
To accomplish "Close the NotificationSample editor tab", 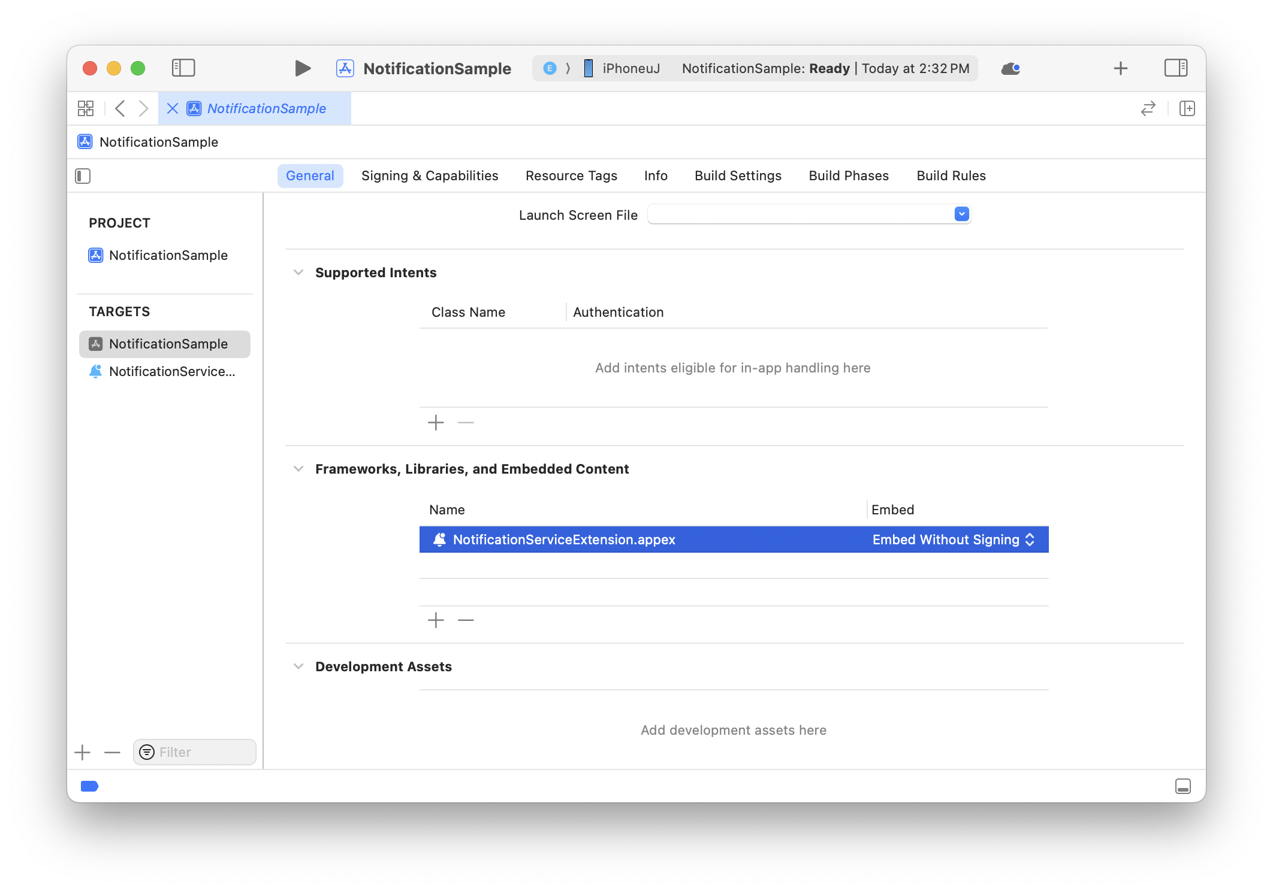I will (x=173, y=108).
